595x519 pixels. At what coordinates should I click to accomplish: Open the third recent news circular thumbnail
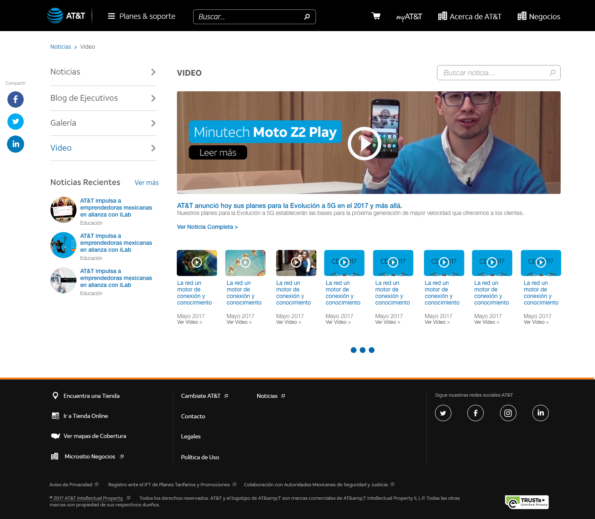63,280
